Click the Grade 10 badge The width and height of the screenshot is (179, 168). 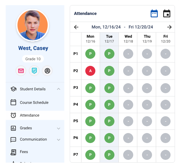click(33, 59)
